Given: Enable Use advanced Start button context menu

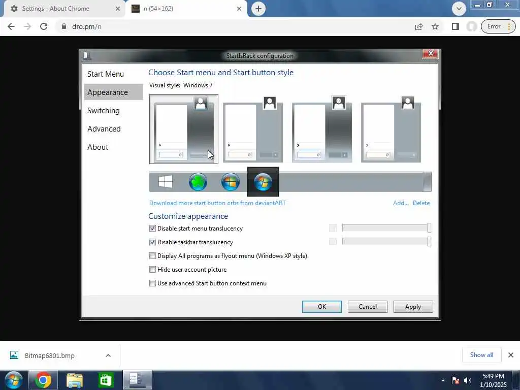Looking at the screenshot, I should coord(152,283).
